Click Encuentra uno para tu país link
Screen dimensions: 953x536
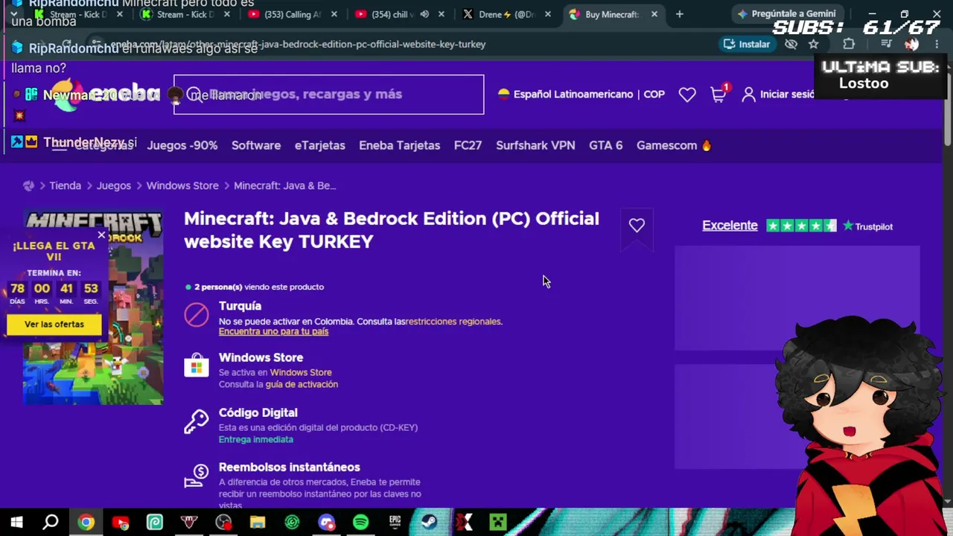point(273,331)
